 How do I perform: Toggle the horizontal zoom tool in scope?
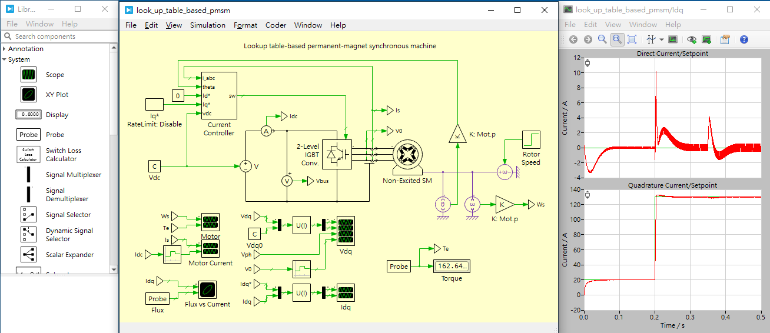point(616,39)
